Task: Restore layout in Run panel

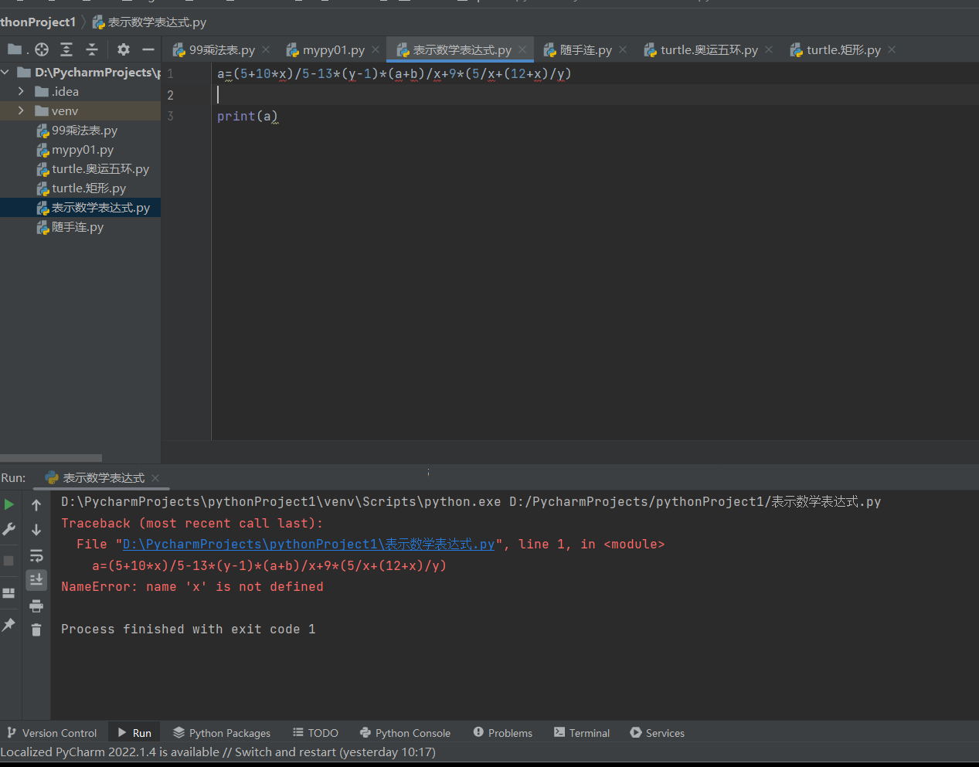Action: 9,593
